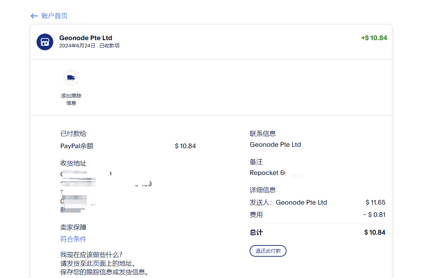The image size is (426, 278).
Task: Open the 符合条件 seller protection link
Action: pyautogui.click(x=73, y=239)
